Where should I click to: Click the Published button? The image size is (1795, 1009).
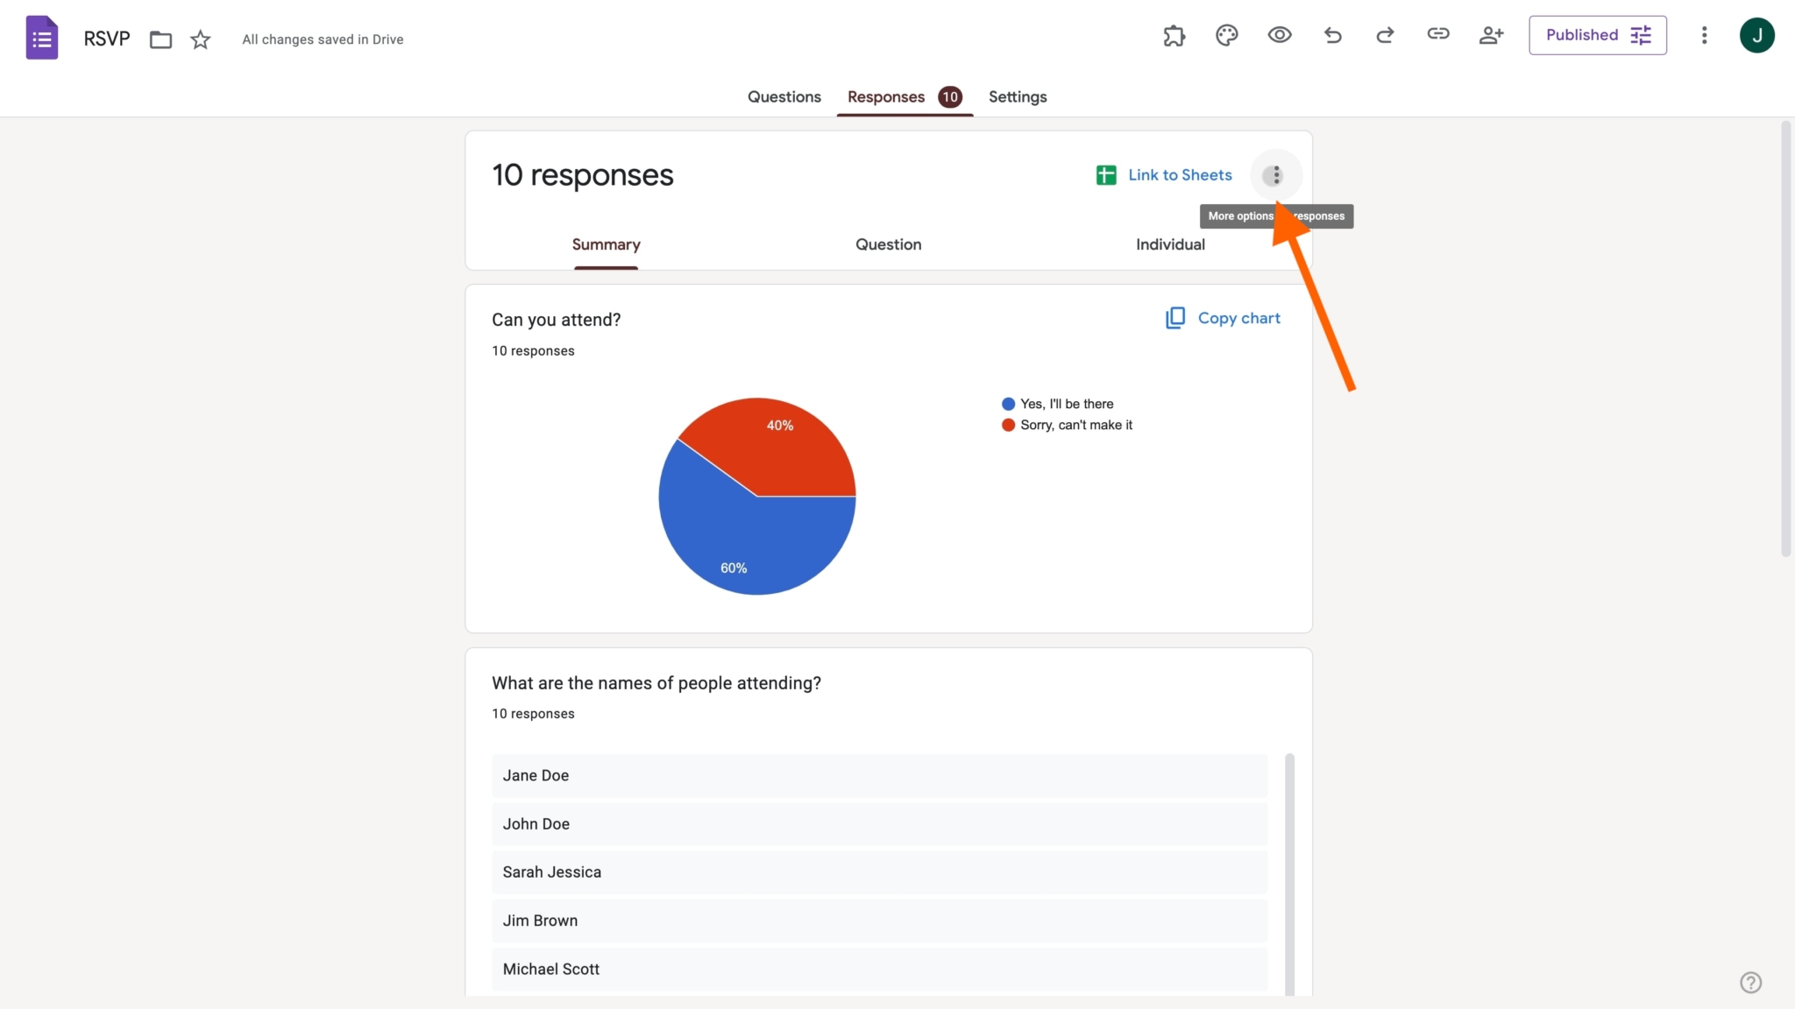(x=1597, y=35)
